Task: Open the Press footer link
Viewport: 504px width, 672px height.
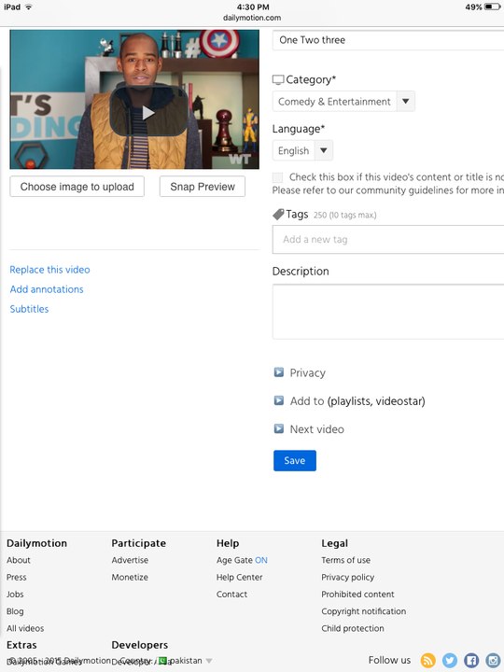Action: 16,577
